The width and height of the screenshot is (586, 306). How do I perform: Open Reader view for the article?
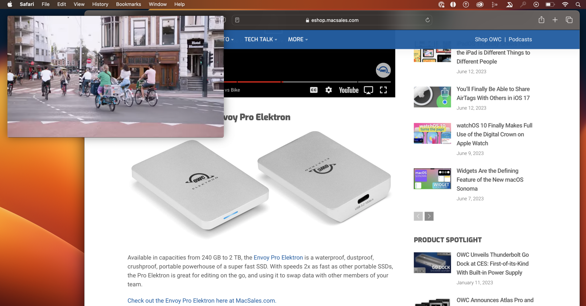click(238, 20)
